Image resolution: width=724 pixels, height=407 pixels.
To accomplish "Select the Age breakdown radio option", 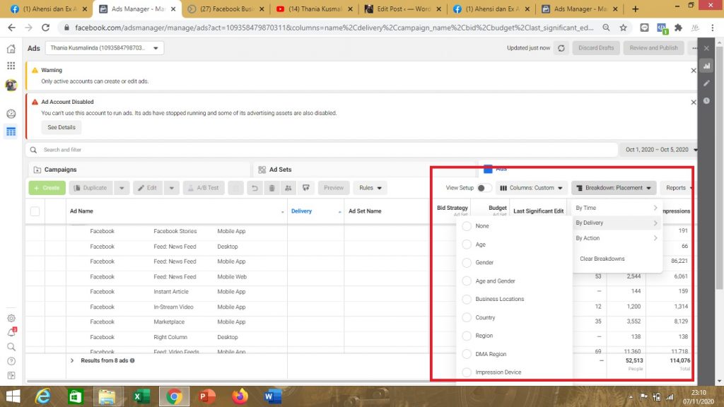I will (467, 244).
